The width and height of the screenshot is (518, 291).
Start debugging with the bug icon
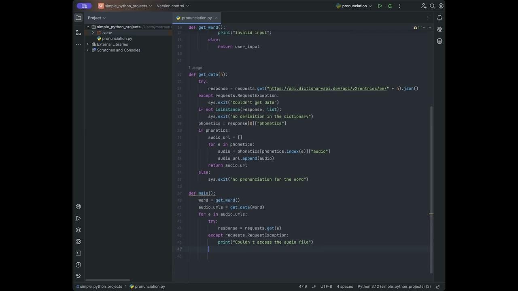(x=390, y=6)
